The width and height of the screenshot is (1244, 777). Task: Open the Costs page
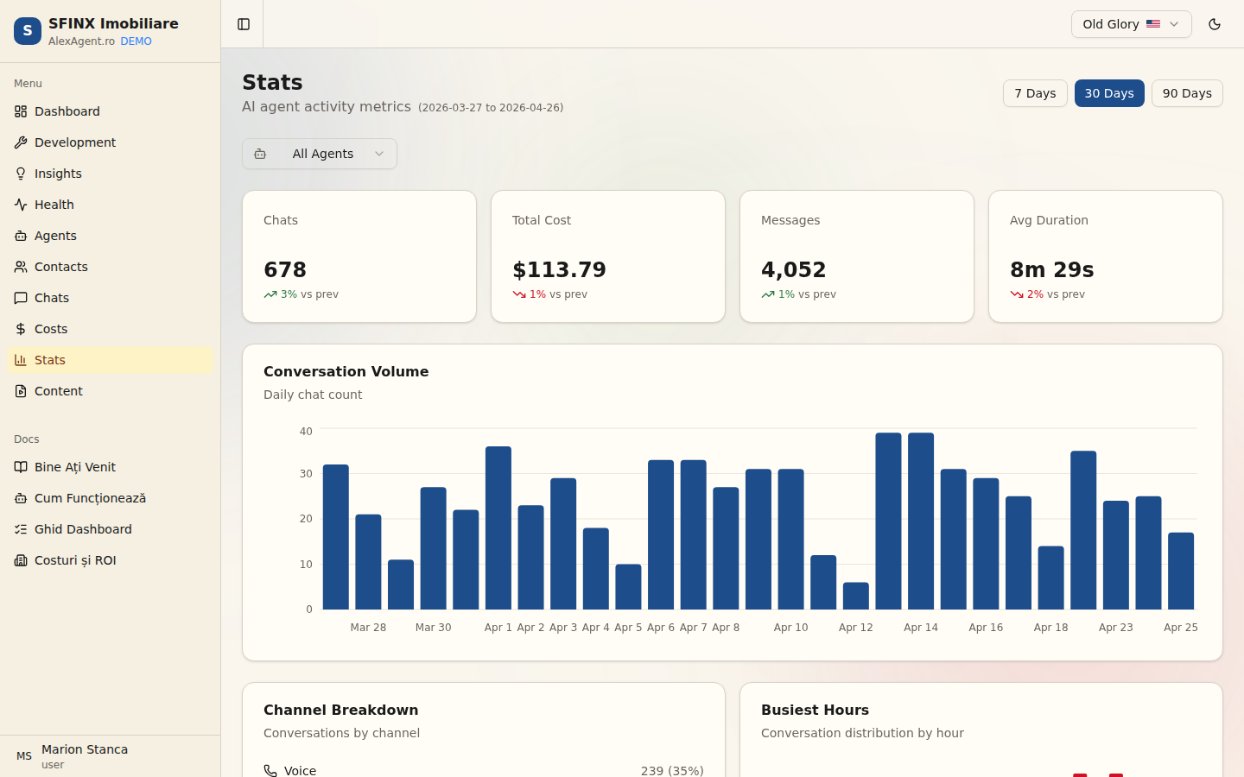pos(111,329)
